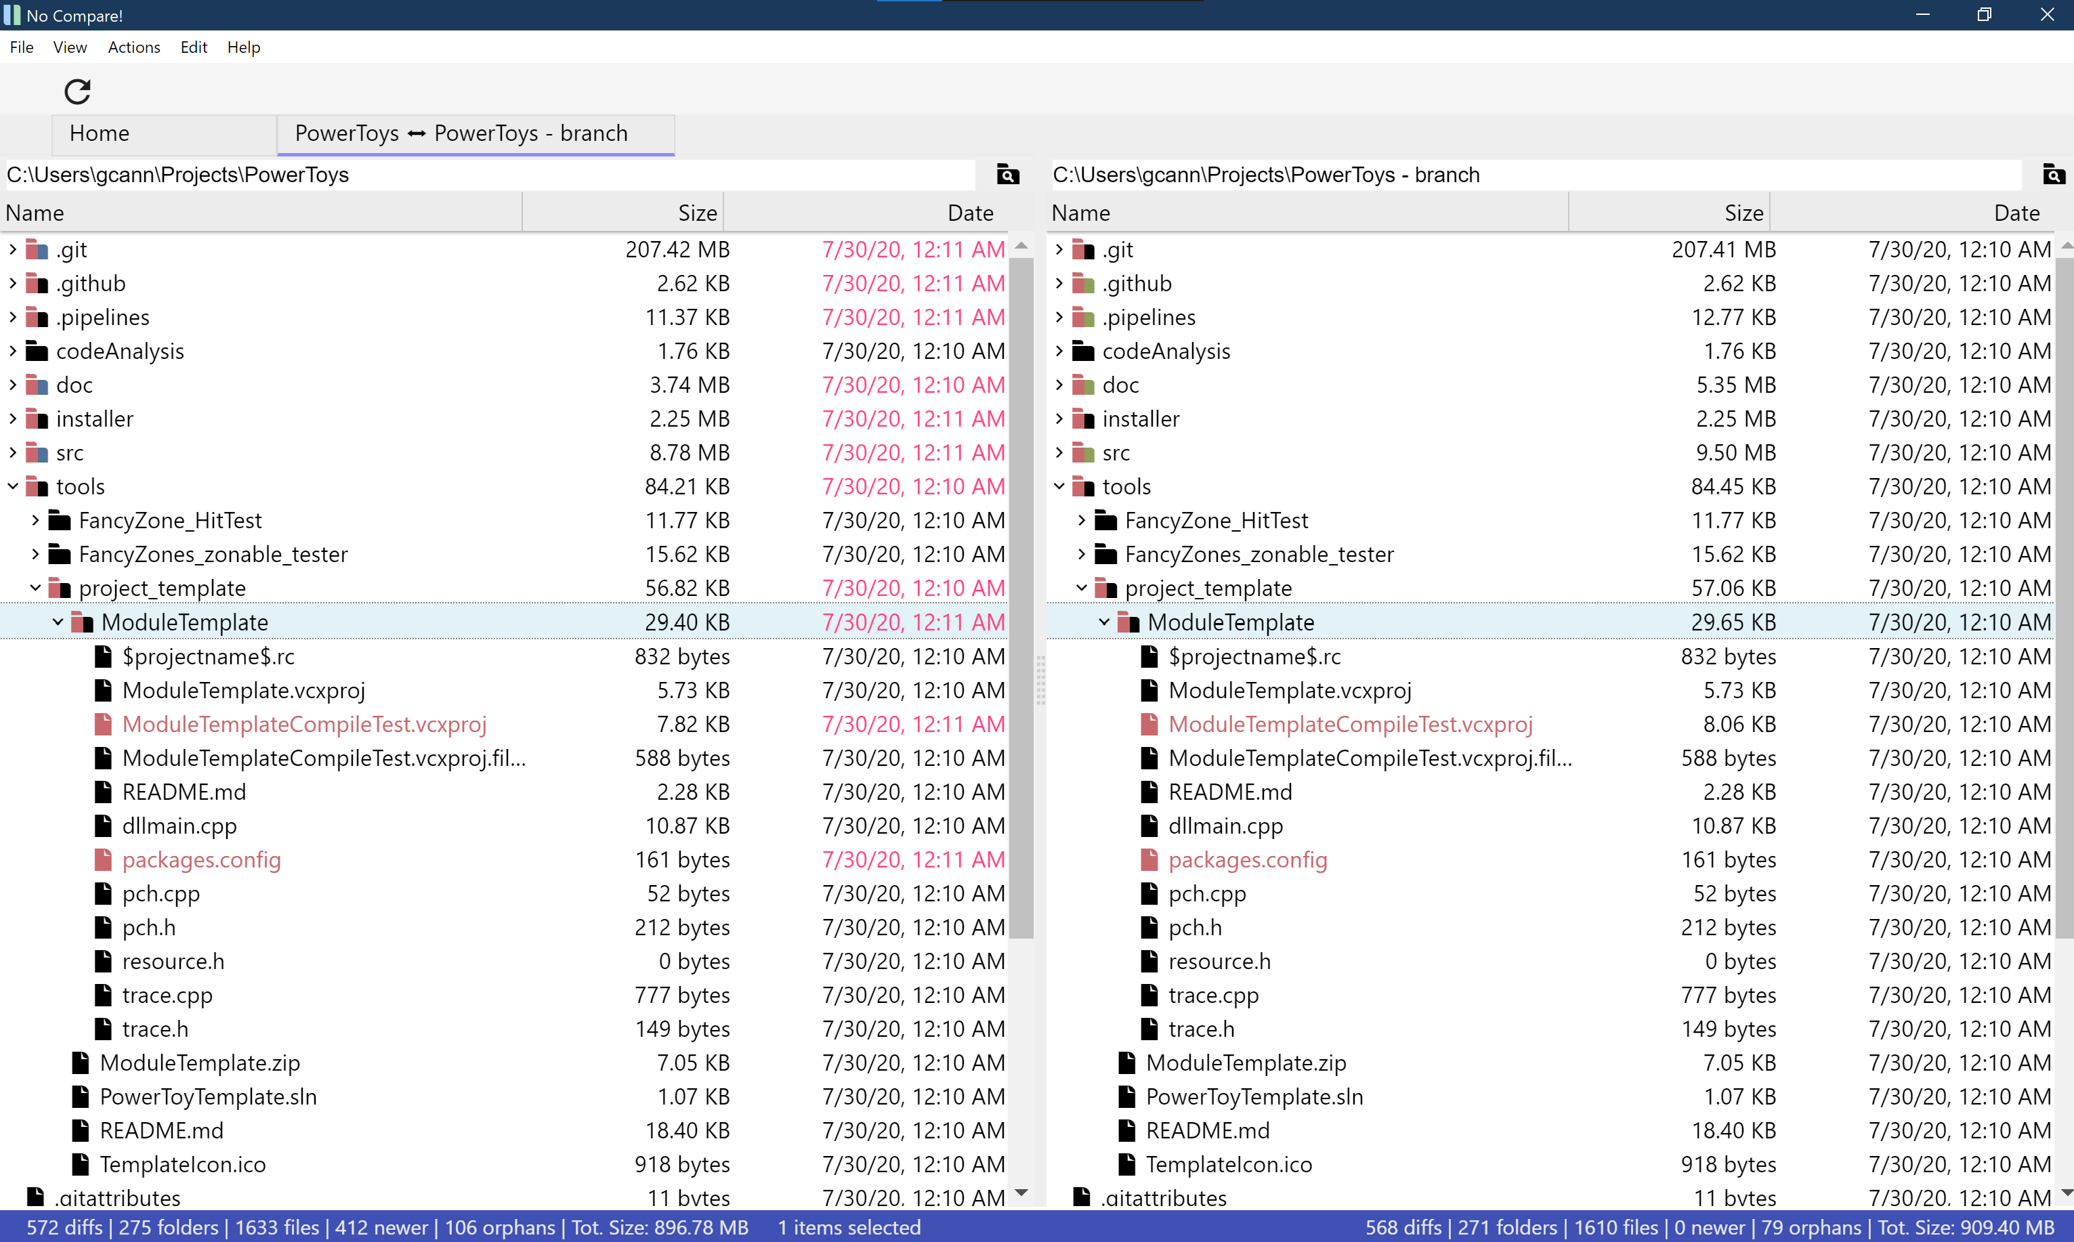Image resolution: width=2074 pixels, height=1242 pixels.
Task: Open the Actions menu
Action: click(134, 47)
